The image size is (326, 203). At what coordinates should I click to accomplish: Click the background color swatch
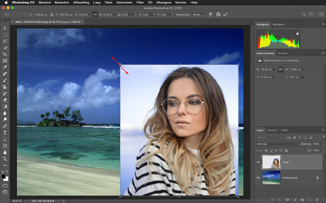[7, 179]
